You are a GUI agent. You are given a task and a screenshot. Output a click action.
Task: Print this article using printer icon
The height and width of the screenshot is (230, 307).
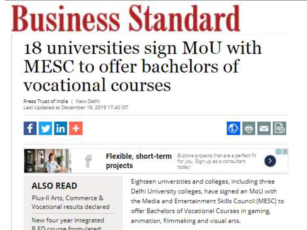click(249, 128)
